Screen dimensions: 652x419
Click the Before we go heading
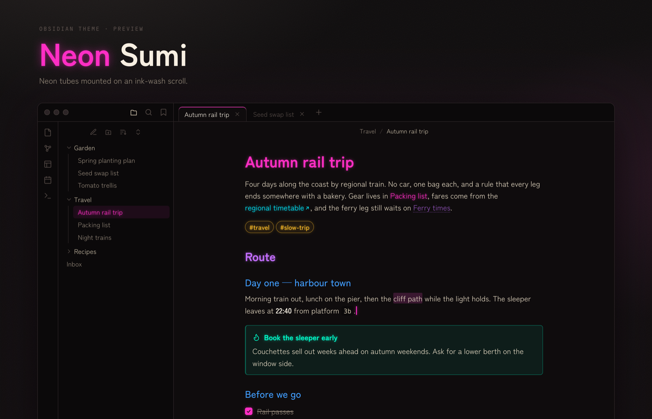[273, 395]
